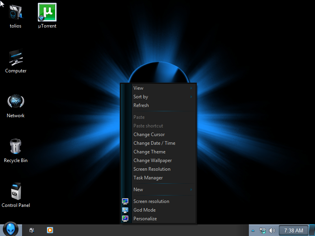Click the network tray icon

pyautogui.click(x=263, y=230)
